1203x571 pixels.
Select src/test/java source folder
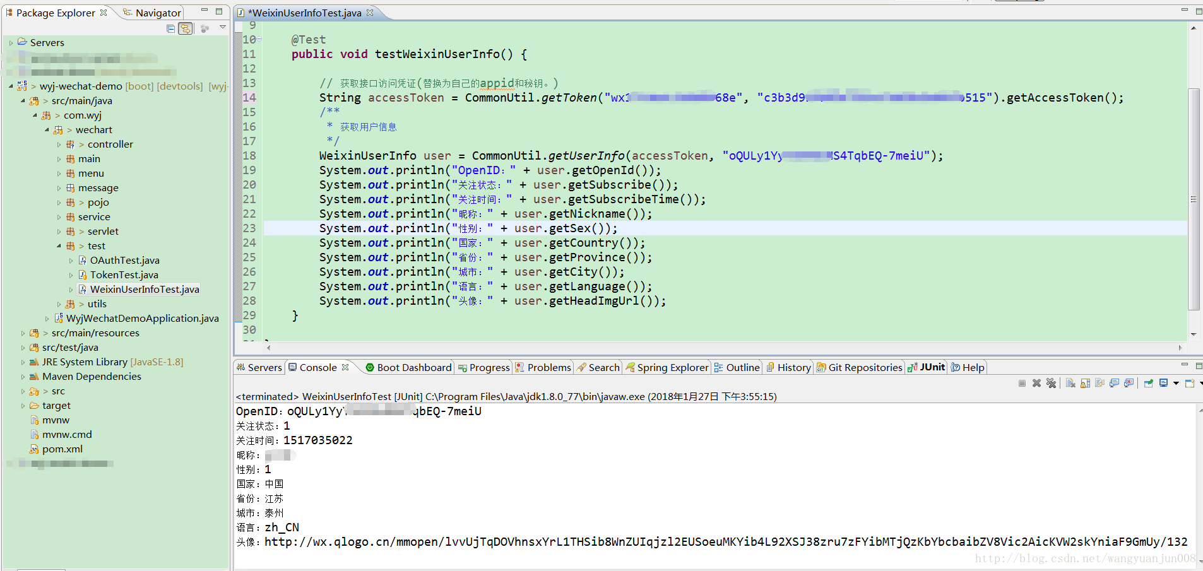click(x=70, y=347)
